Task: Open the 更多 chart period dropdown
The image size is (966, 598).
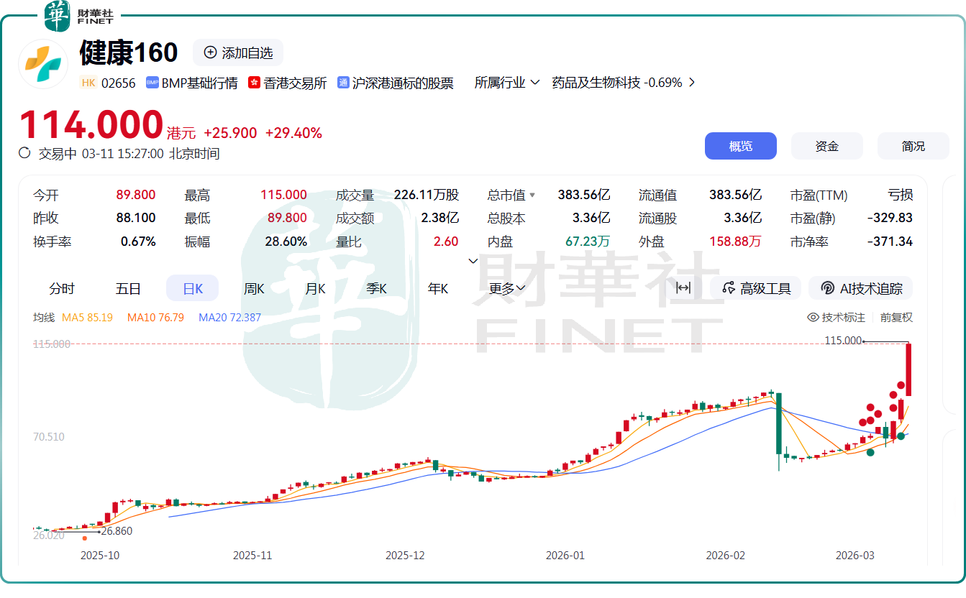Action: pos(507,288)
